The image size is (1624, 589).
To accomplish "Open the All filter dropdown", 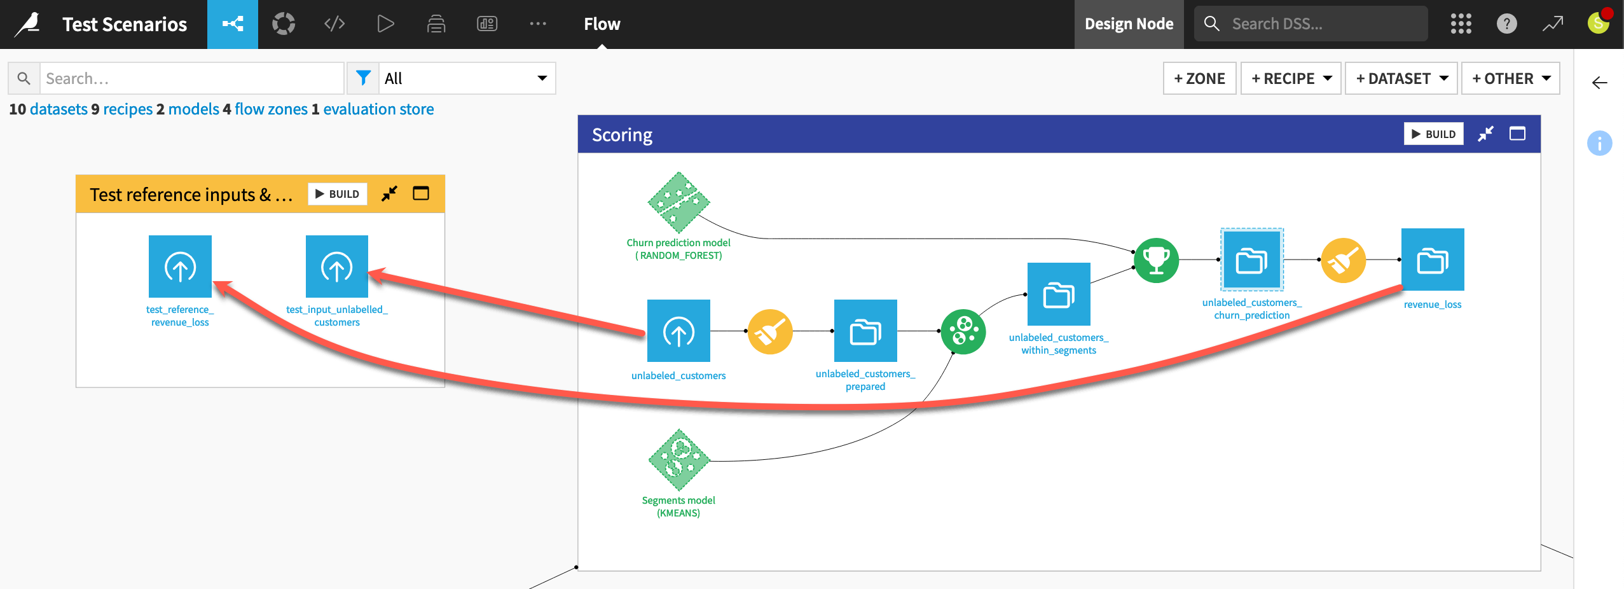I will [467, 78].
